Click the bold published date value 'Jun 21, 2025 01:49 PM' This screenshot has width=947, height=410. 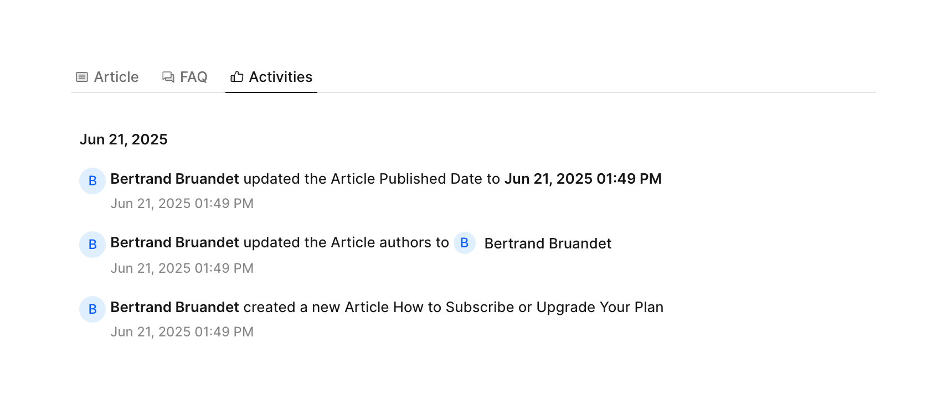(583, 179)
